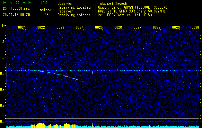This screenshot has height=128, width=202.
Task: Click the yellow power bars at bottom left
Action: coord(40,125)
